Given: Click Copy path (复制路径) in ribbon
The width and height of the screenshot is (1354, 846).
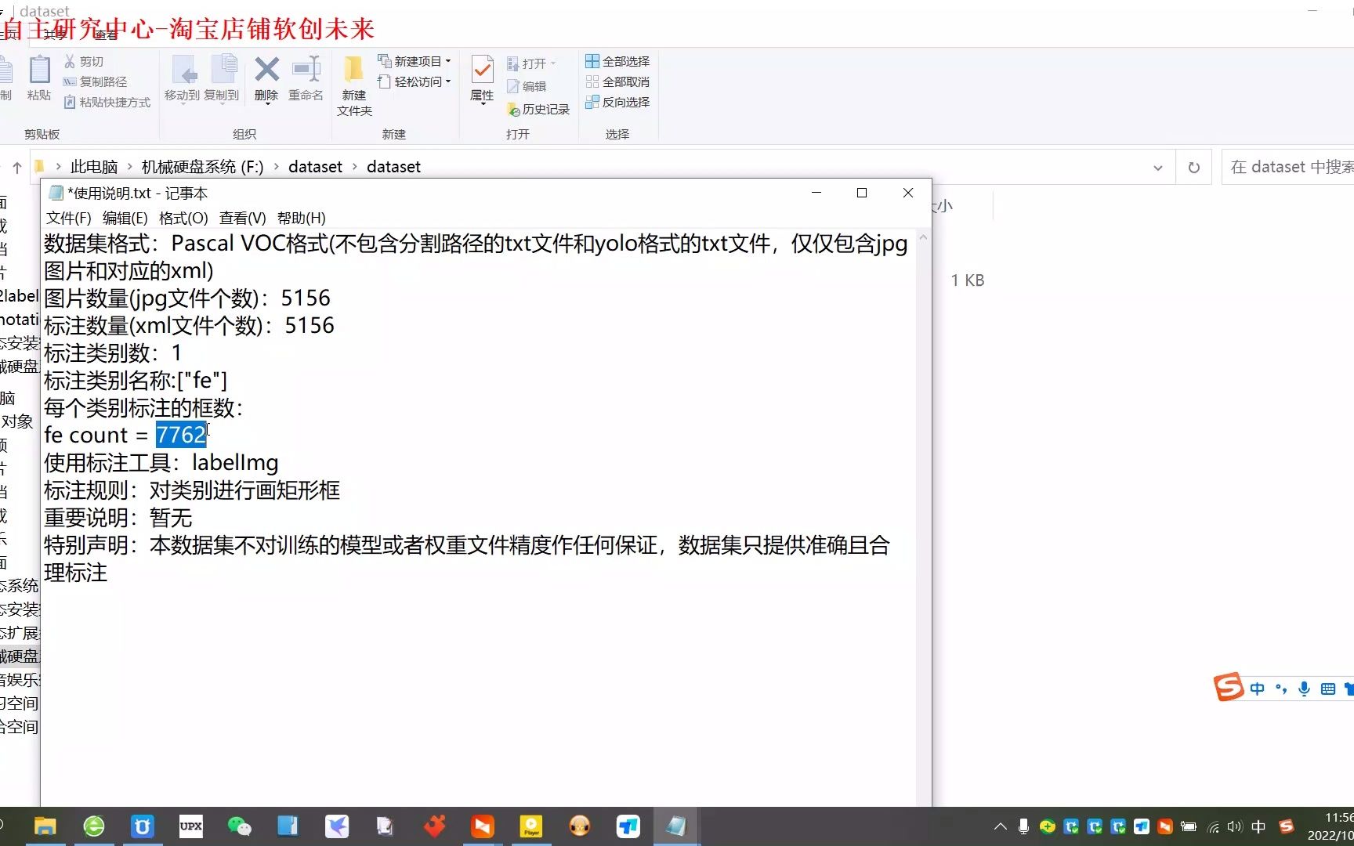Looking at the screenshot, I should pyautogui.click(x=95, y=81).
